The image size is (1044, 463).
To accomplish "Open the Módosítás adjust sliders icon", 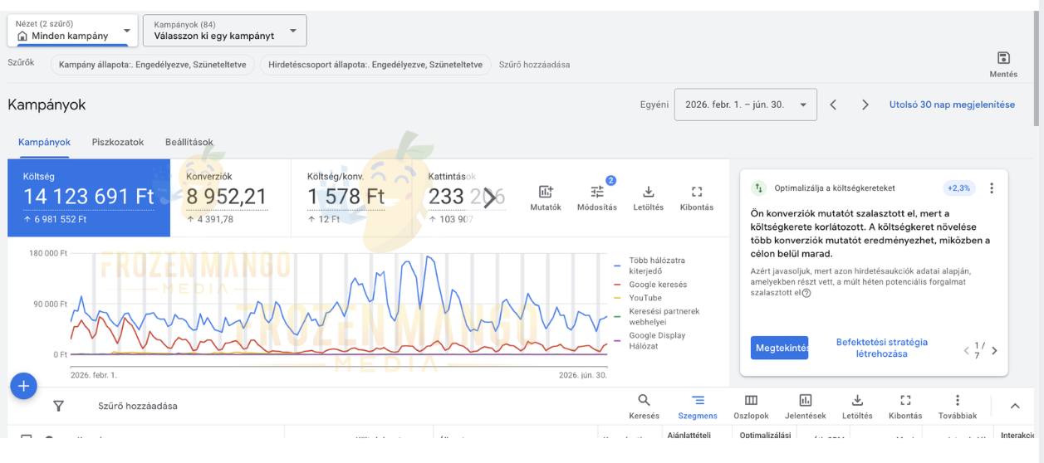I will (597, 192).
